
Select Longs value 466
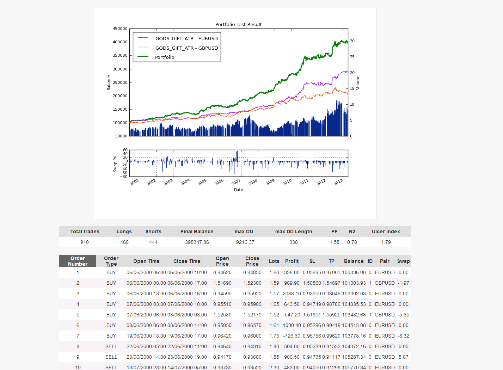coord(124,242)
